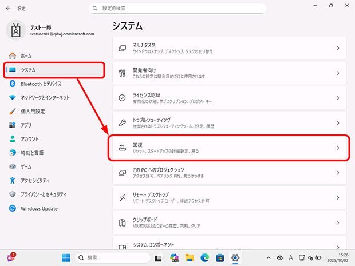Click the 回復 recovery icon
355x266 pixels.
[x=123, y=148]
